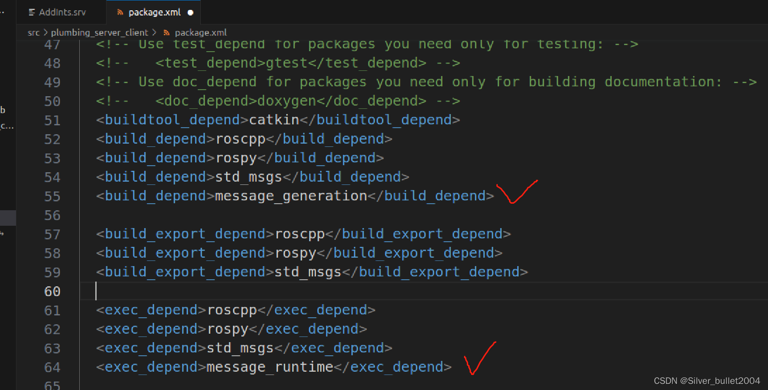Click rospy in exec_depend line 62
The height and width of the screenshot is (390, 768).
click(228, 329)
